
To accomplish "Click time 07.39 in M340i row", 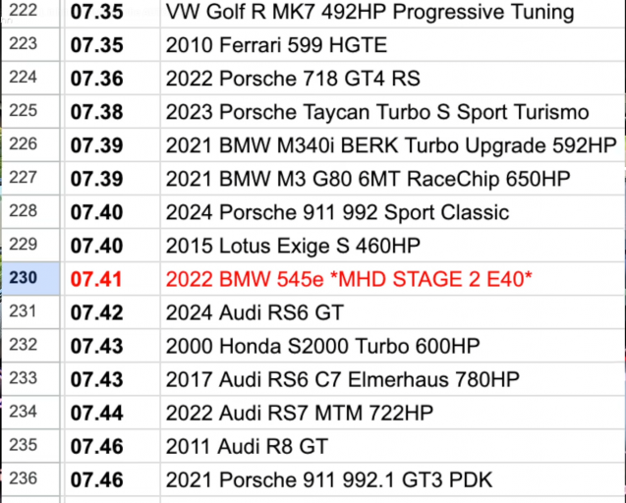I will coord(112,145).
